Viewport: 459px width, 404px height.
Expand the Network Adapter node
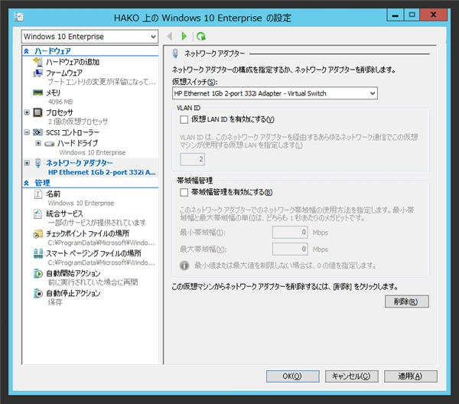click(x=27, y=163)
